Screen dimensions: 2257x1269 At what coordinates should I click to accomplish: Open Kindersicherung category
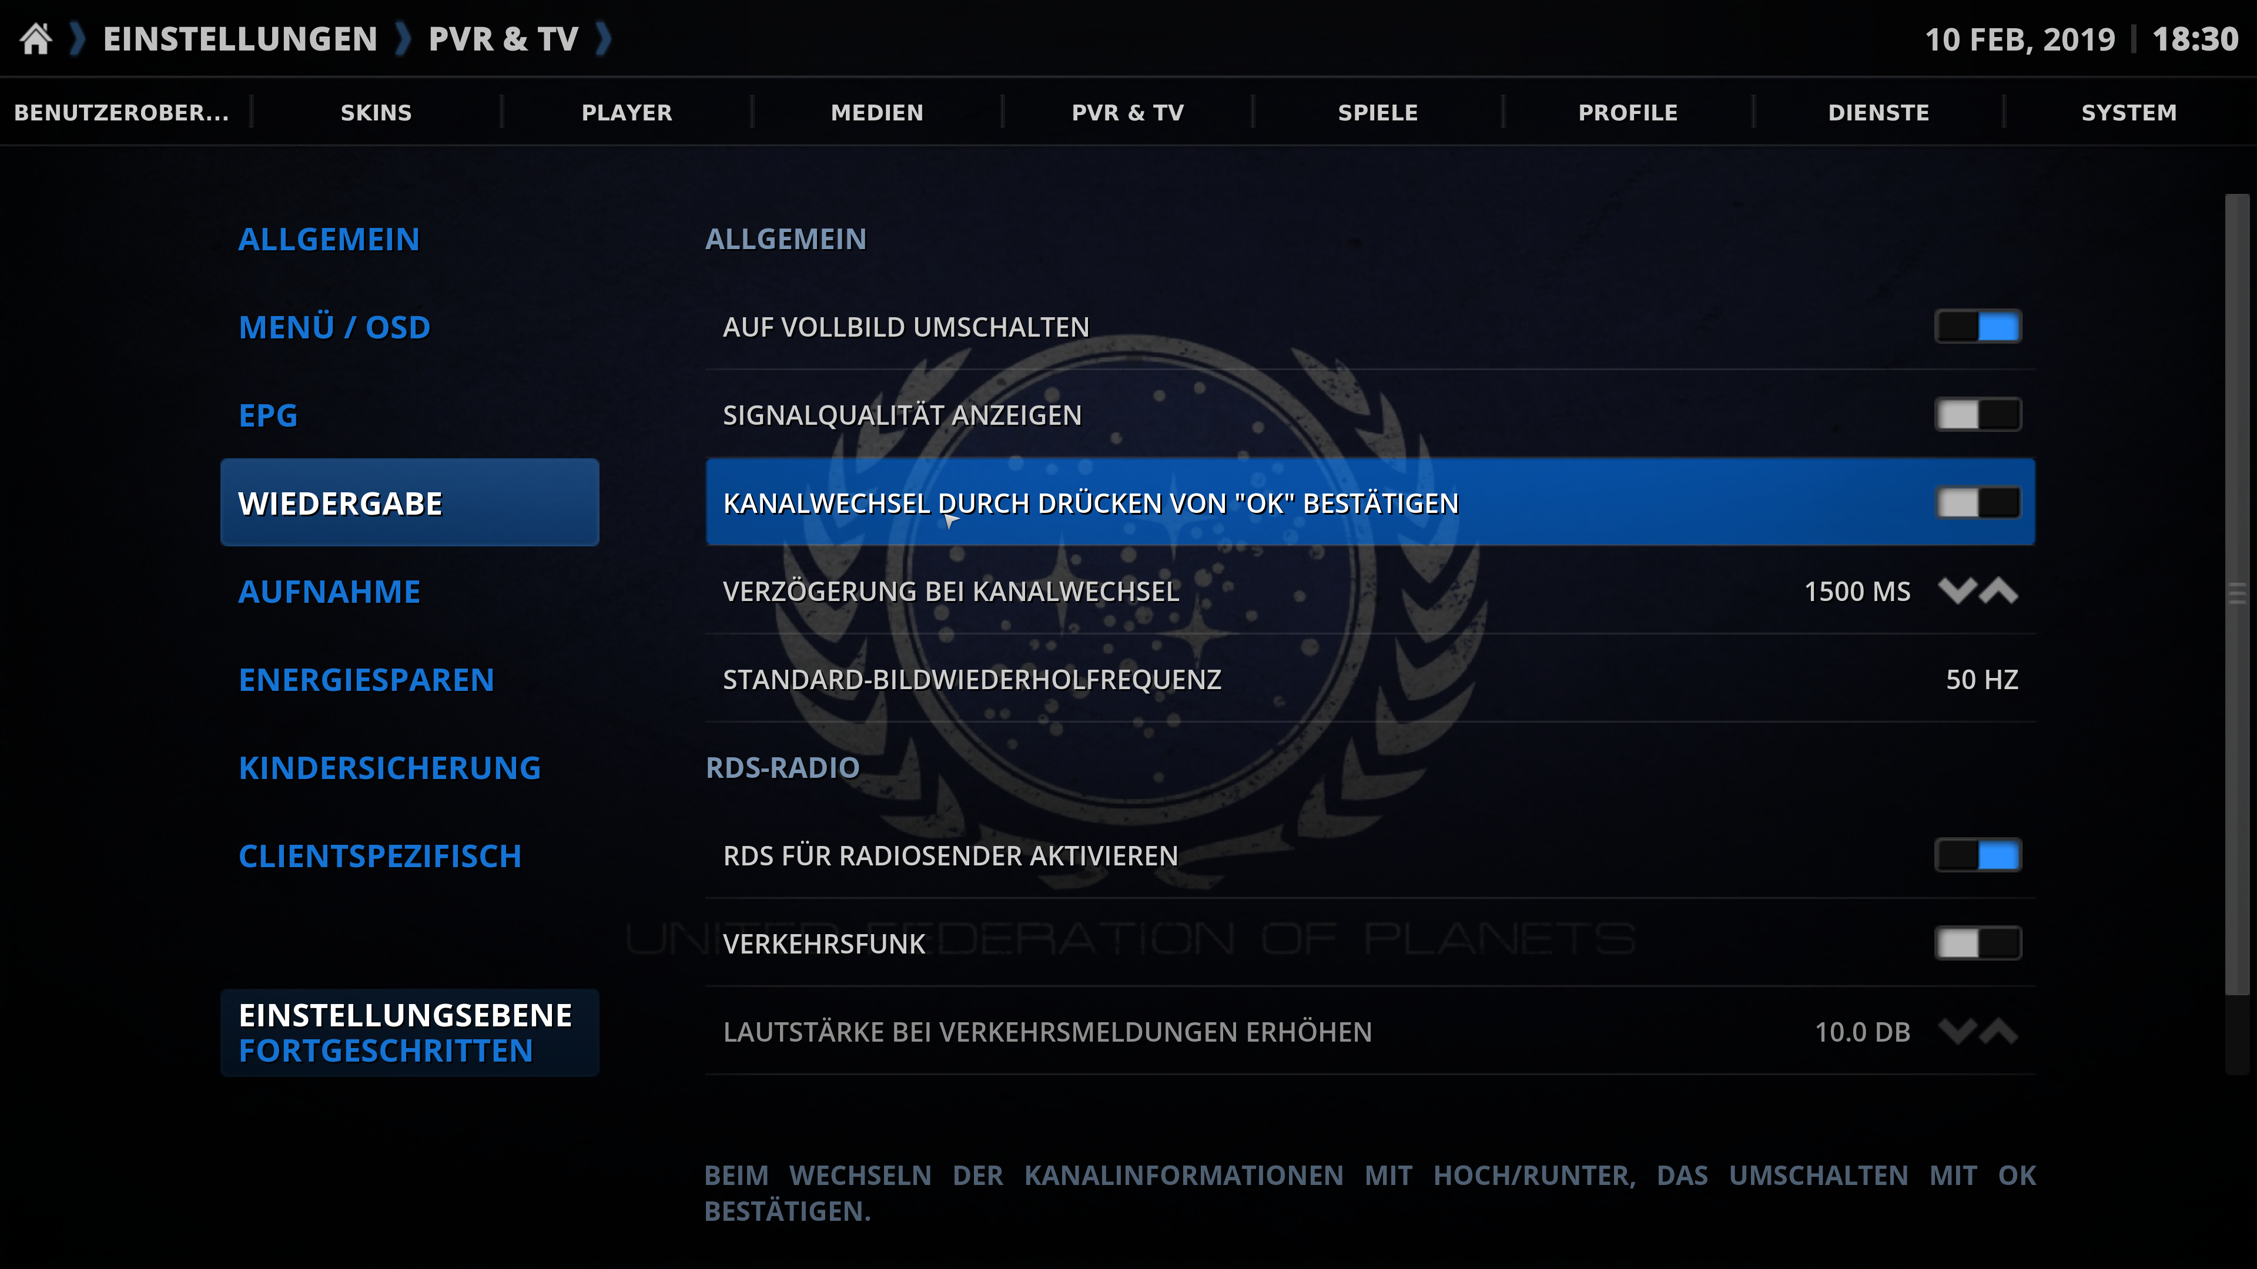coord(409,767)
